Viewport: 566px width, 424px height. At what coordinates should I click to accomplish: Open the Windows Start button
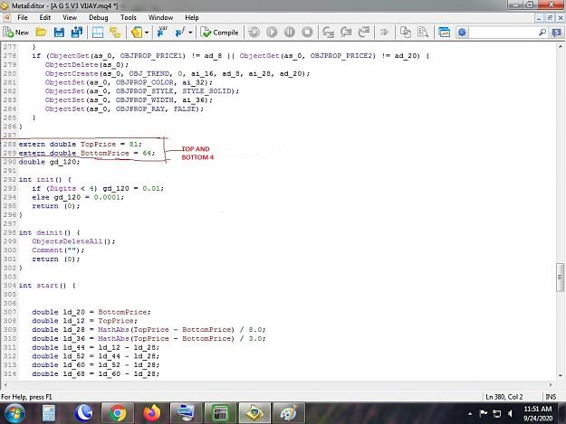[14, 413]
